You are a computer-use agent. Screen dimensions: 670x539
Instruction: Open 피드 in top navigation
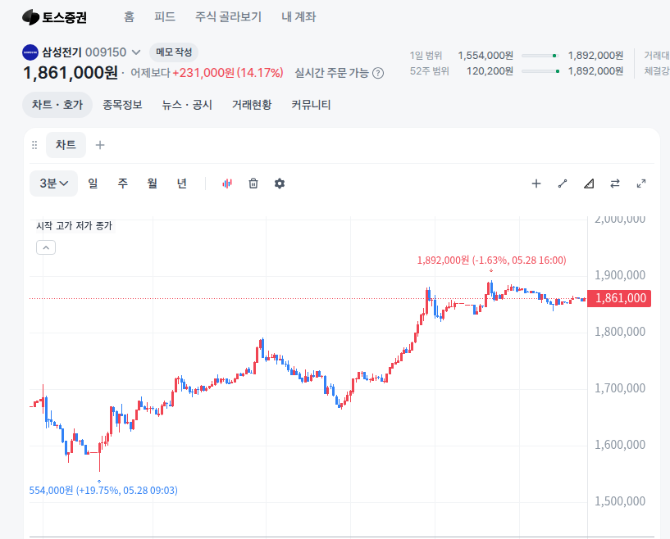coord(165,17)
